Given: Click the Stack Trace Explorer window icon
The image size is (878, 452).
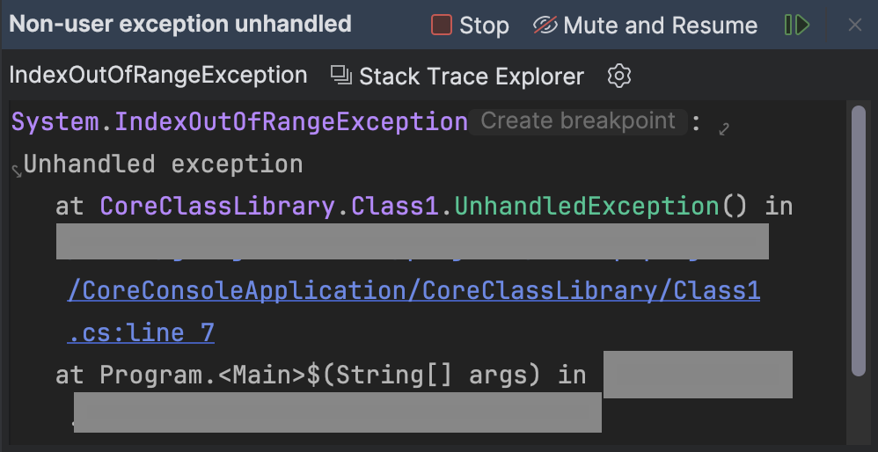Looking at the screenshot, I should [x=340, y=76].
